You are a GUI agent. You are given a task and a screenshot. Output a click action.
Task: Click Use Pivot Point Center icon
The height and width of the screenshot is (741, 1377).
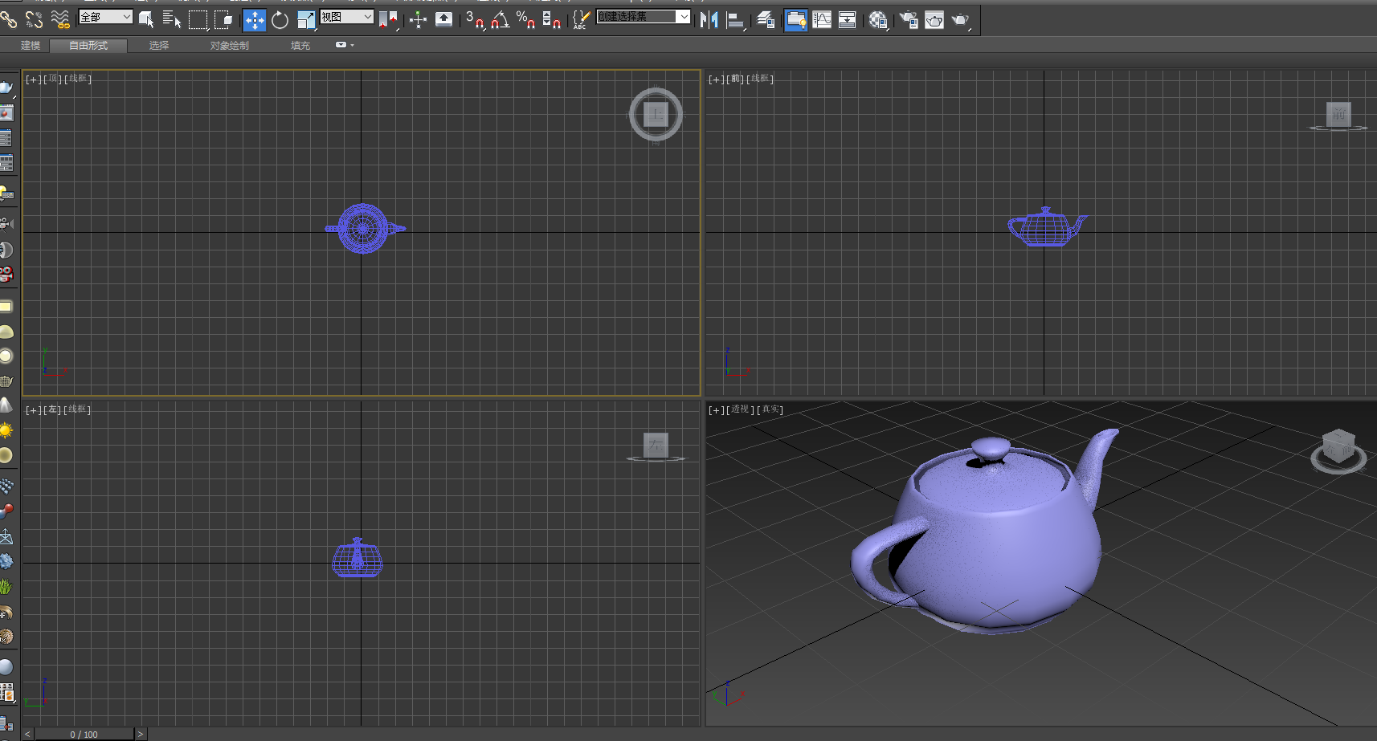click(388, 20)
